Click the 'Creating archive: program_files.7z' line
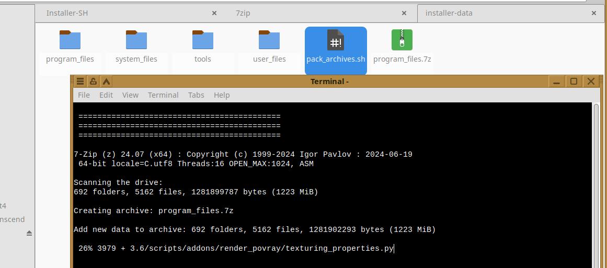Screen dimensions: 607x268 [154, 211]
